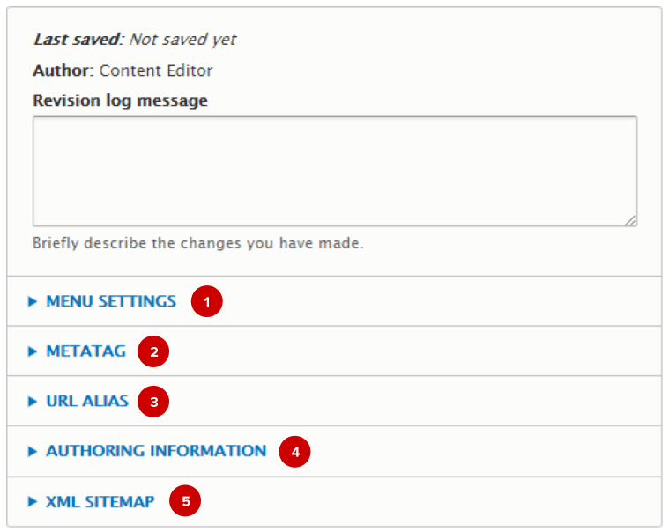Viewport: 669px width, 532px height.
Task: Click the text area resize grip corner
Action: [x=631, y=221]
